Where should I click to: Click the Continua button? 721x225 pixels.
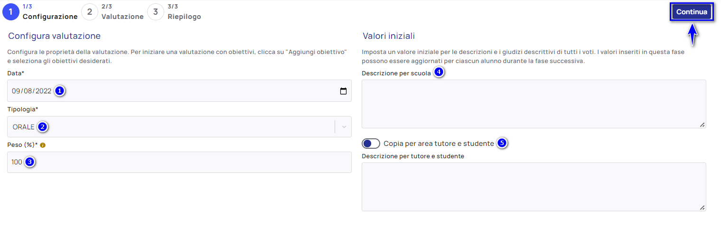coord(692,12)
